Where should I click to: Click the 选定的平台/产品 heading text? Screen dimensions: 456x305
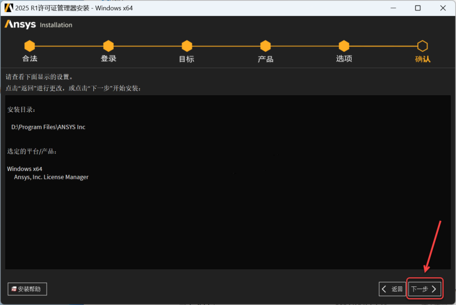tap(32, 151)
